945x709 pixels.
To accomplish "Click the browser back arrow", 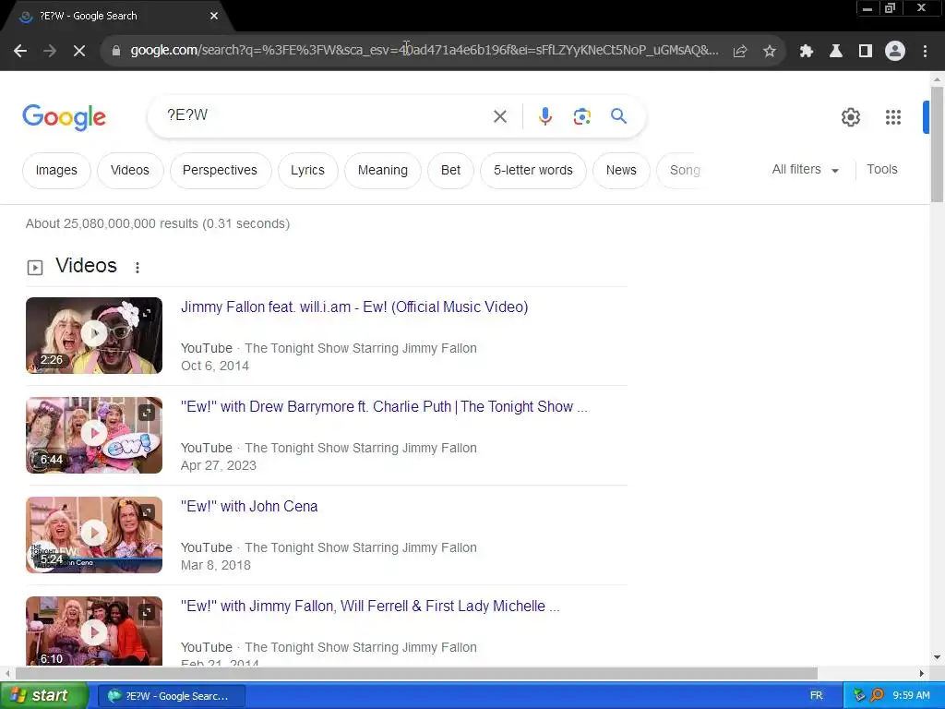I will (20, 52).
